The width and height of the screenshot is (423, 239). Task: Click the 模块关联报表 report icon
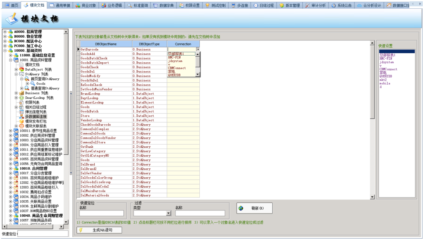click(22, 126)
